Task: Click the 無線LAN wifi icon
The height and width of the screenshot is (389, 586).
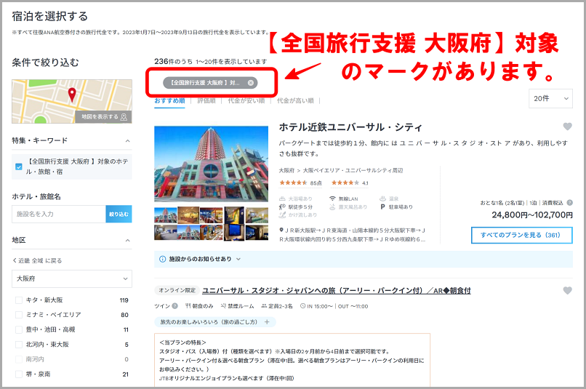Action: [332, 198]
